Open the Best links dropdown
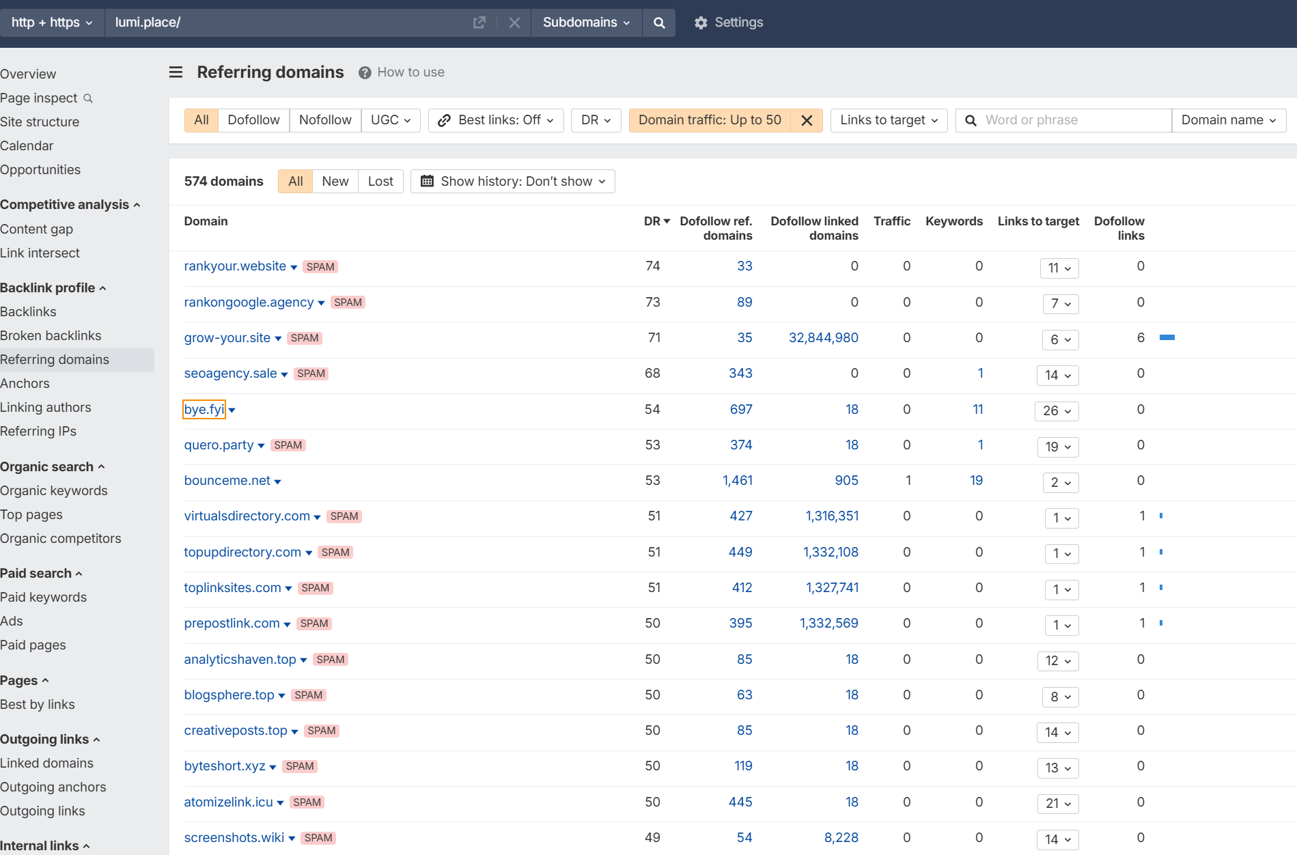 coord(496,120)
